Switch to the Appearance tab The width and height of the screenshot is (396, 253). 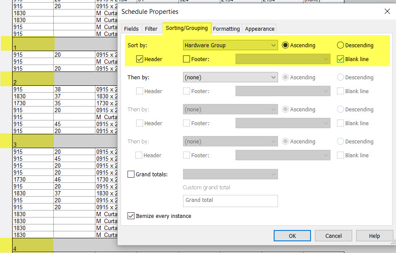pyautogui.click(x=259, y=29)
